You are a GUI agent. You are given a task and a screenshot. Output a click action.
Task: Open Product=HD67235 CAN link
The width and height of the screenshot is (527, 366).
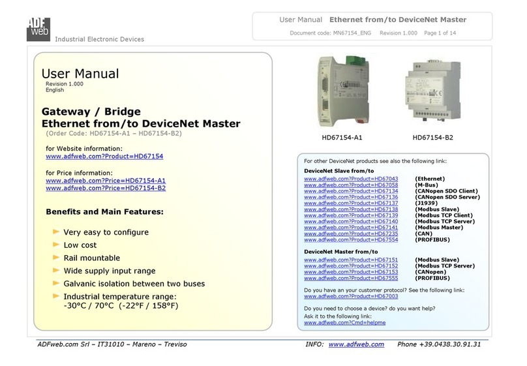tap(351, 234)
